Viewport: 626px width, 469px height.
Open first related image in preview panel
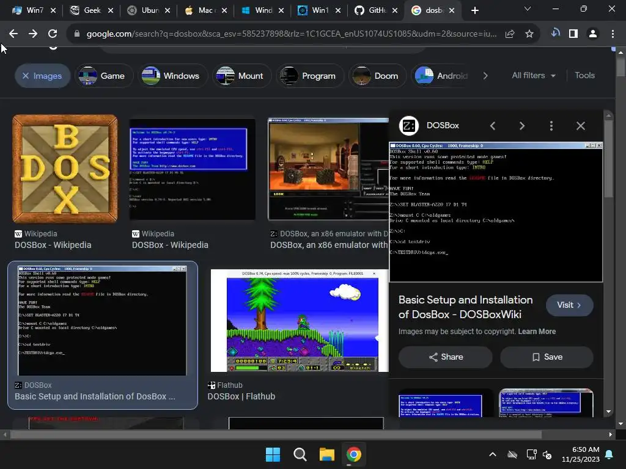pos(446,403)
